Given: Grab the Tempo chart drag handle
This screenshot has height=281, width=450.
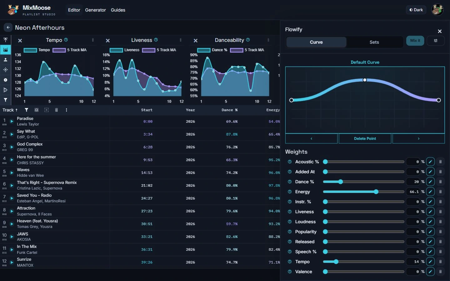Looking at the screenshot, I should coord(93,40).
